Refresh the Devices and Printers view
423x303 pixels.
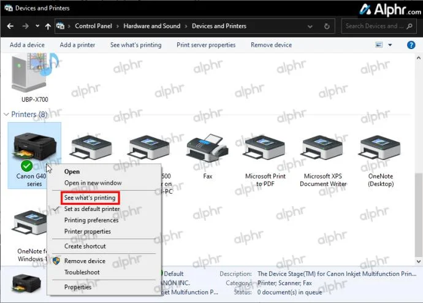[x=327, y=26]
